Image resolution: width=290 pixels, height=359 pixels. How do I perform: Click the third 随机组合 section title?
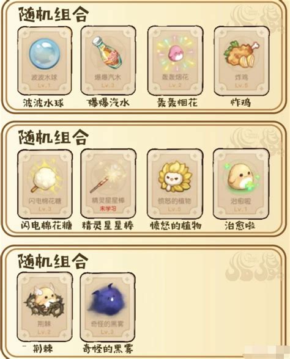53,261
